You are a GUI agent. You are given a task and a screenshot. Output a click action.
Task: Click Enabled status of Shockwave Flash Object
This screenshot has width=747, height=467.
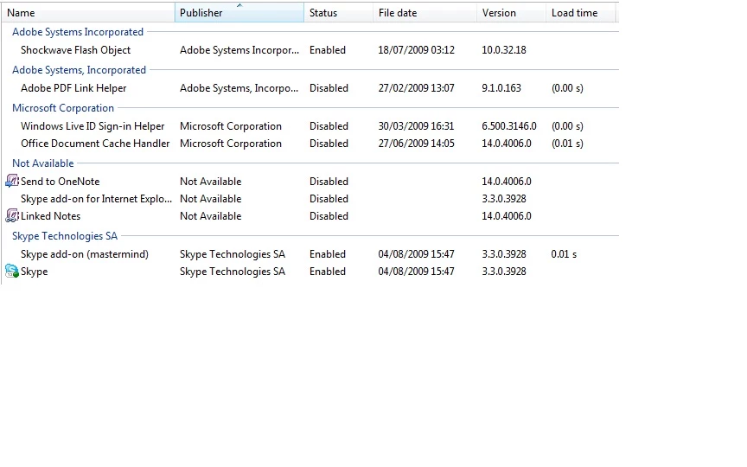click(328, 50)
